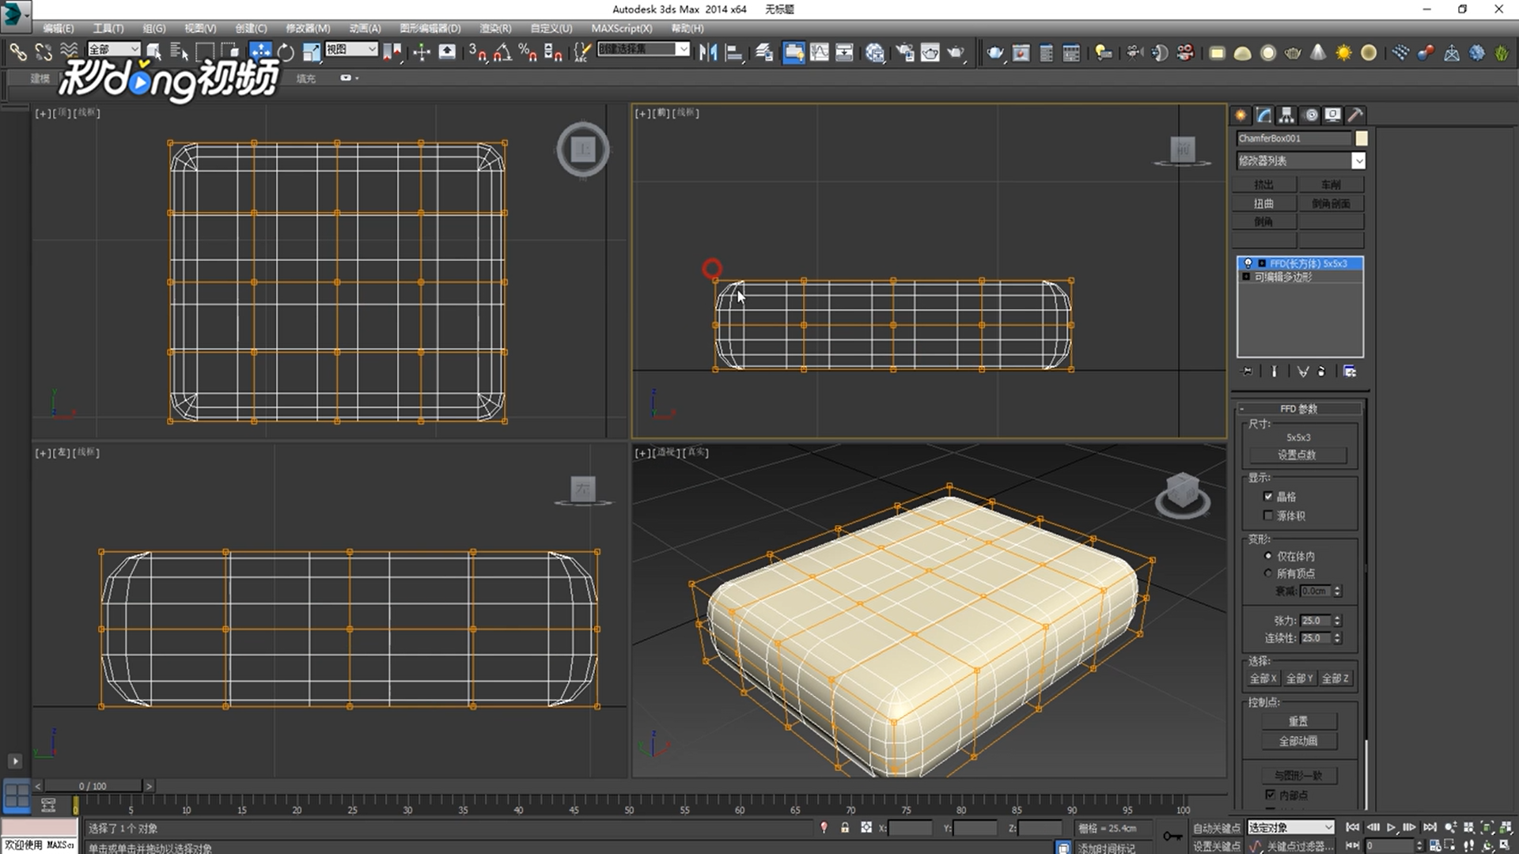This screenshot has width=1519, height=854.
Task: Open the 修改器(M) menu
Action: [307, 28]
